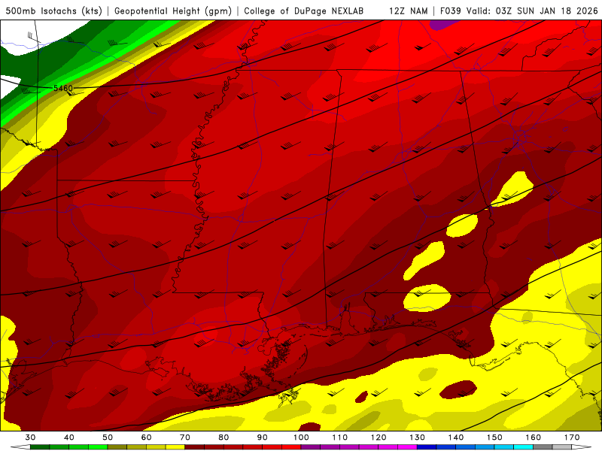Click the 90 value on the color scale

pos(263,437)
